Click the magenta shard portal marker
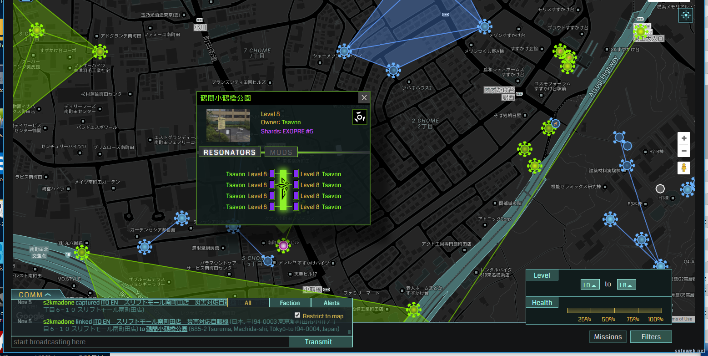Image resolution: width=708 pixels, height=356 pixels. [x=283, y=245]
